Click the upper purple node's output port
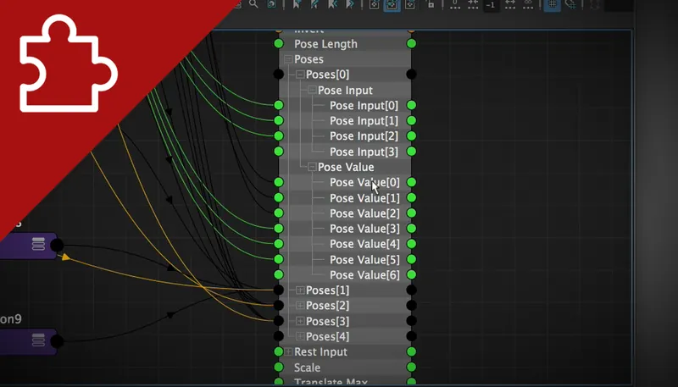The image size is (678, 387). pos(57,246)
